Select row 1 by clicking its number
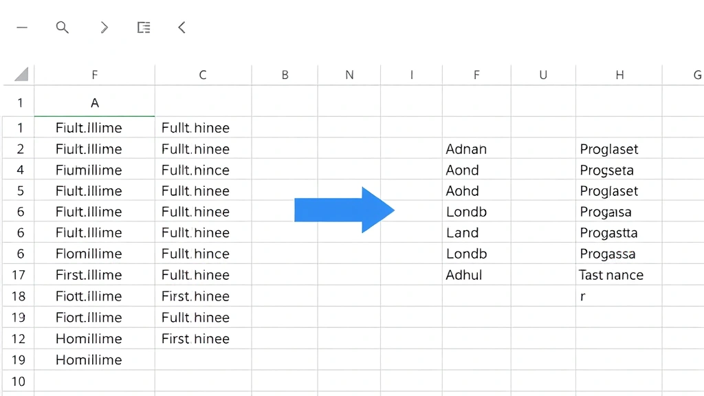The height and width of the screenshot is (396, 704). click(19, 102)
